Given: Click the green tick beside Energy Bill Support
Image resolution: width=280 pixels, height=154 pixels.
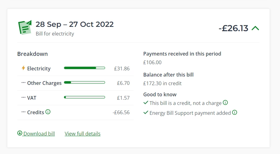Looking at the screenshot, I should [146, 113].
